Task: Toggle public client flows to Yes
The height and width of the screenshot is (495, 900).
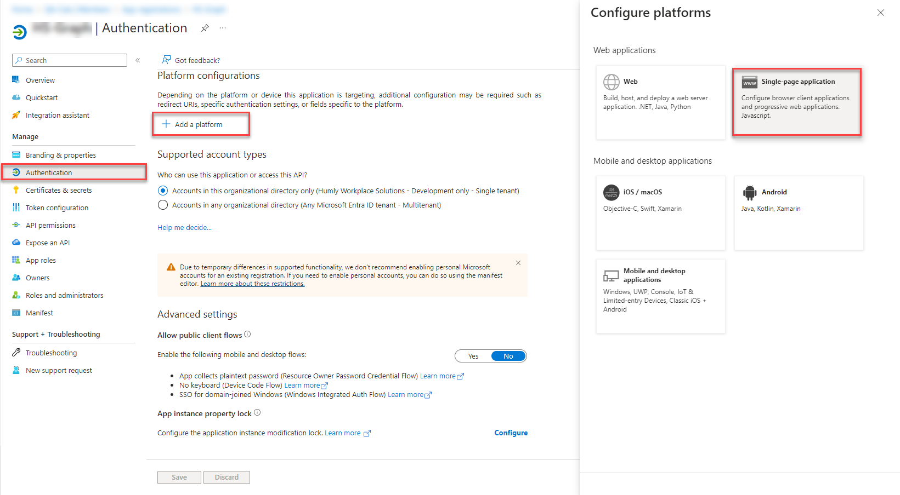Action: pyautogui.click(x=473, y=356)
